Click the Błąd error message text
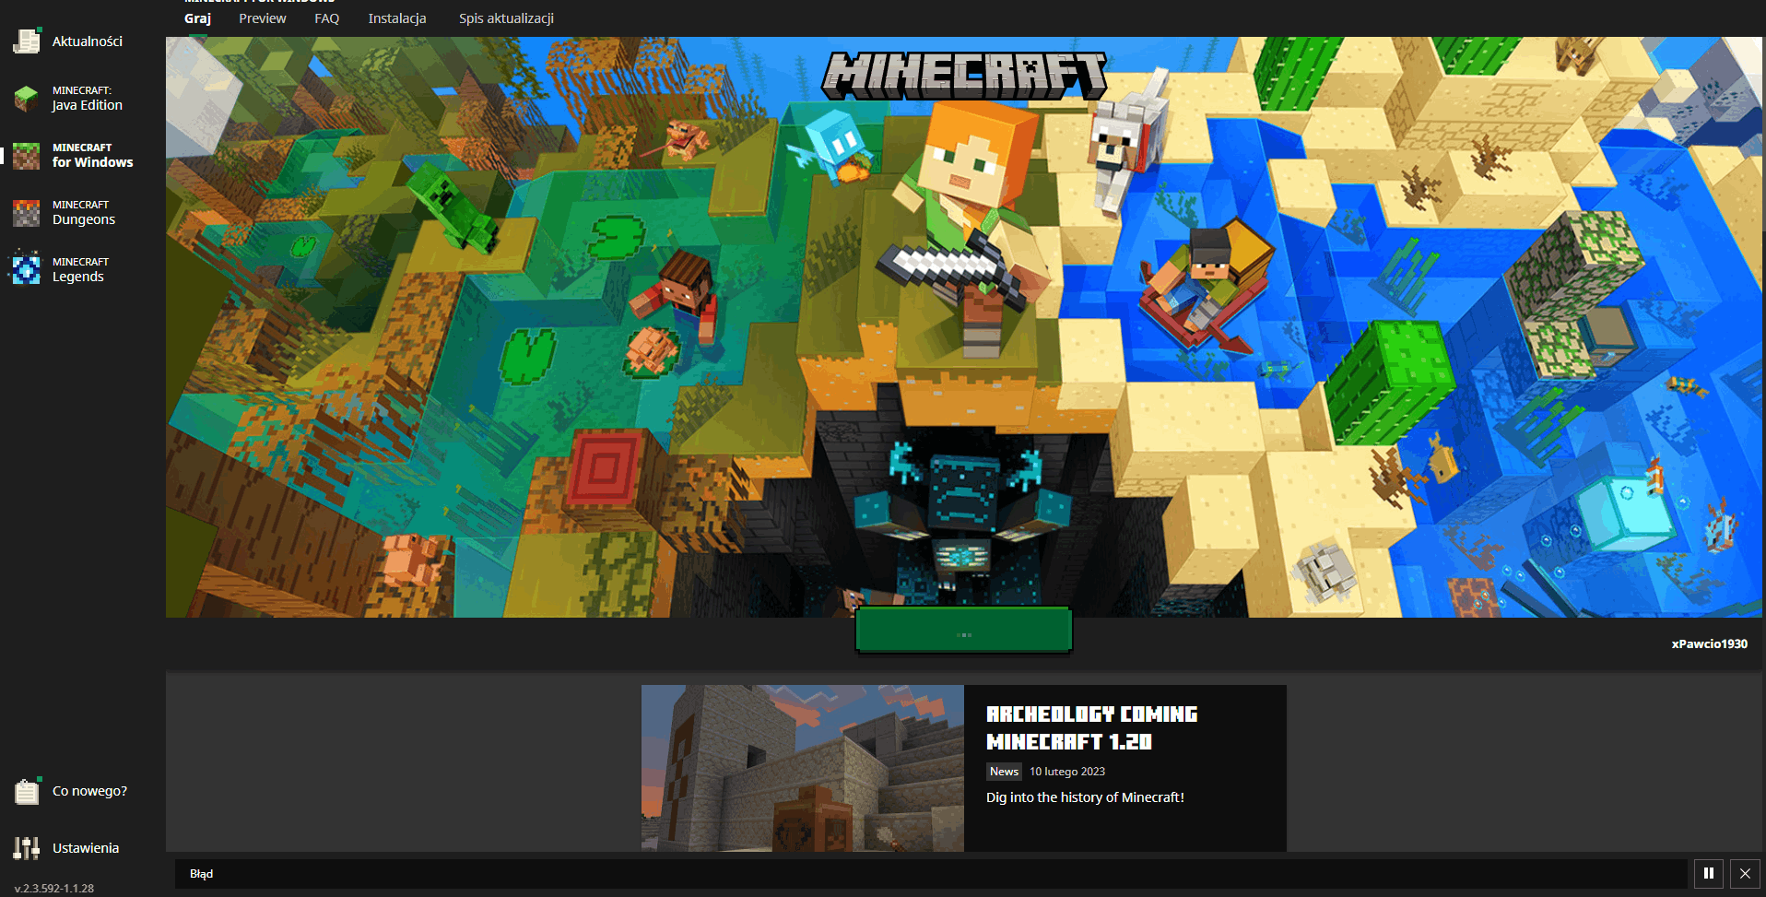The width and height of the screenshot is (1766, 897). point(201,874)
